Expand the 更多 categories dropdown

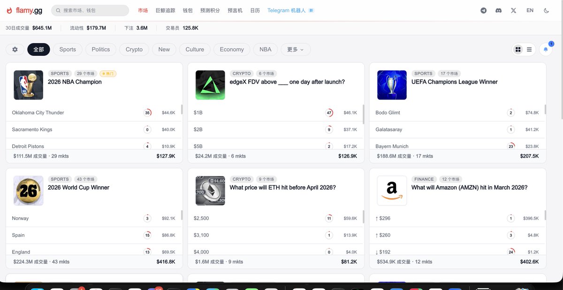296,49
